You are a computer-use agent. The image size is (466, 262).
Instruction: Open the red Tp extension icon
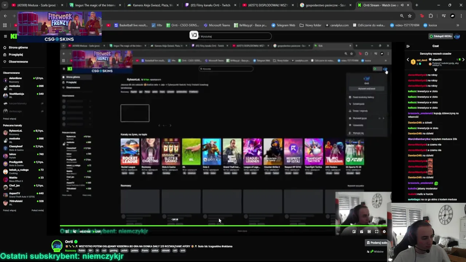422,16
